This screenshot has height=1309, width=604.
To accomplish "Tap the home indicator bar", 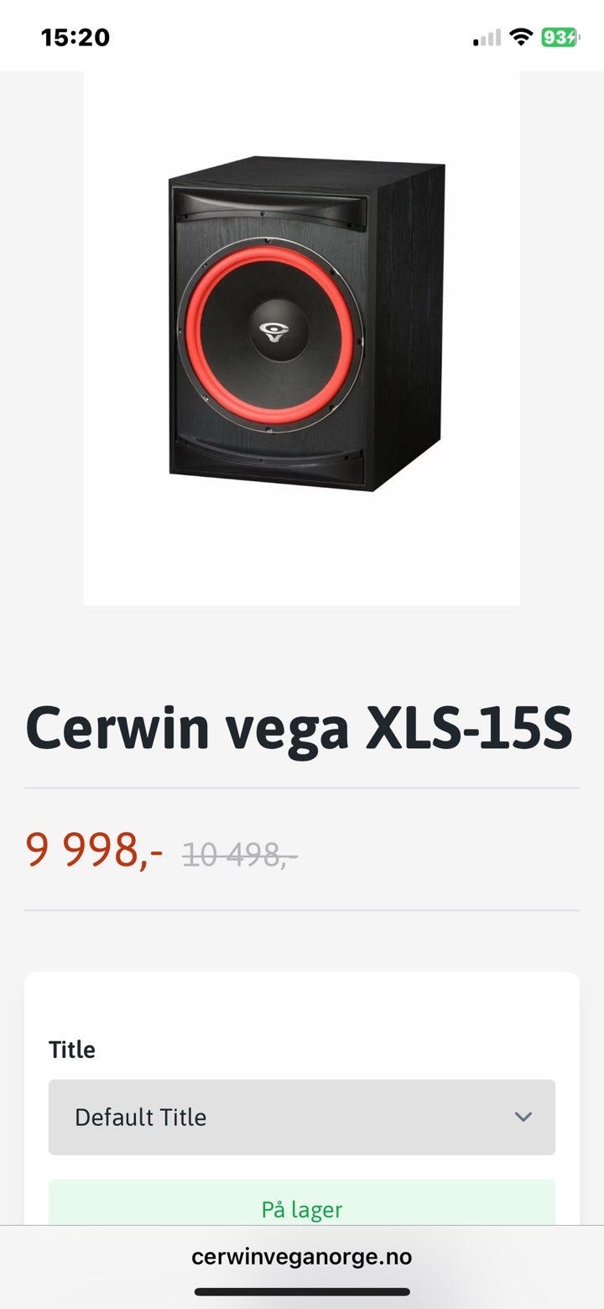I will click(302, 1291).
